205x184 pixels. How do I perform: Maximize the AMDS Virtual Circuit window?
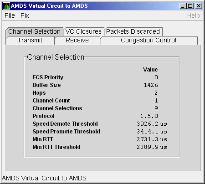pyautogui.click(x=190, y=6)
